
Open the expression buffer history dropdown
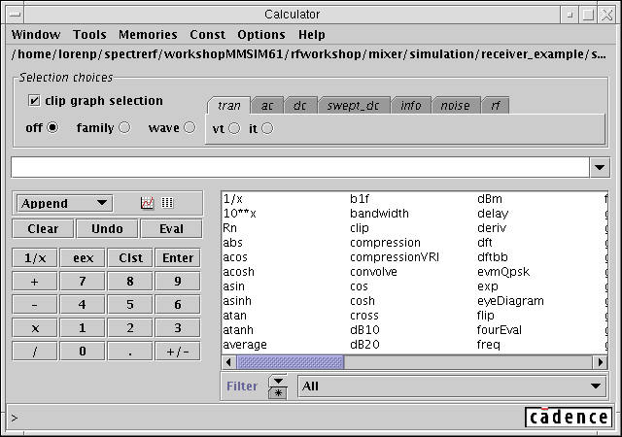pyautogui.click(x=599, y=167)
